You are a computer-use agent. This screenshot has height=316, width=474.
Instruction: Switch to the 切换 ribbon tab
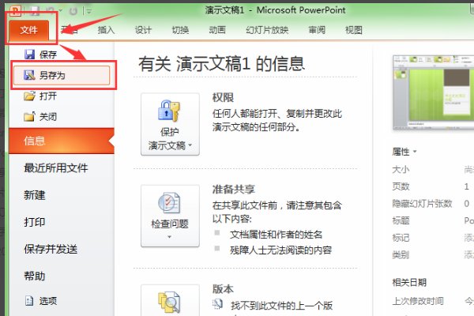[180, 30]
